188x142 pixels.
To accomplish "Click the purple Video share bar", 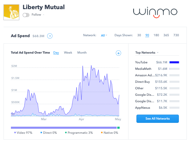I will (x=64, y=128).
